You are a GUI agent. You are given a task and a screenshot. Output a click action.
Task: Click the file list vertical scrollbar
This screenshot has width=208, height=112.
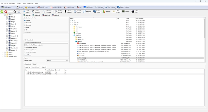[204, 40]
